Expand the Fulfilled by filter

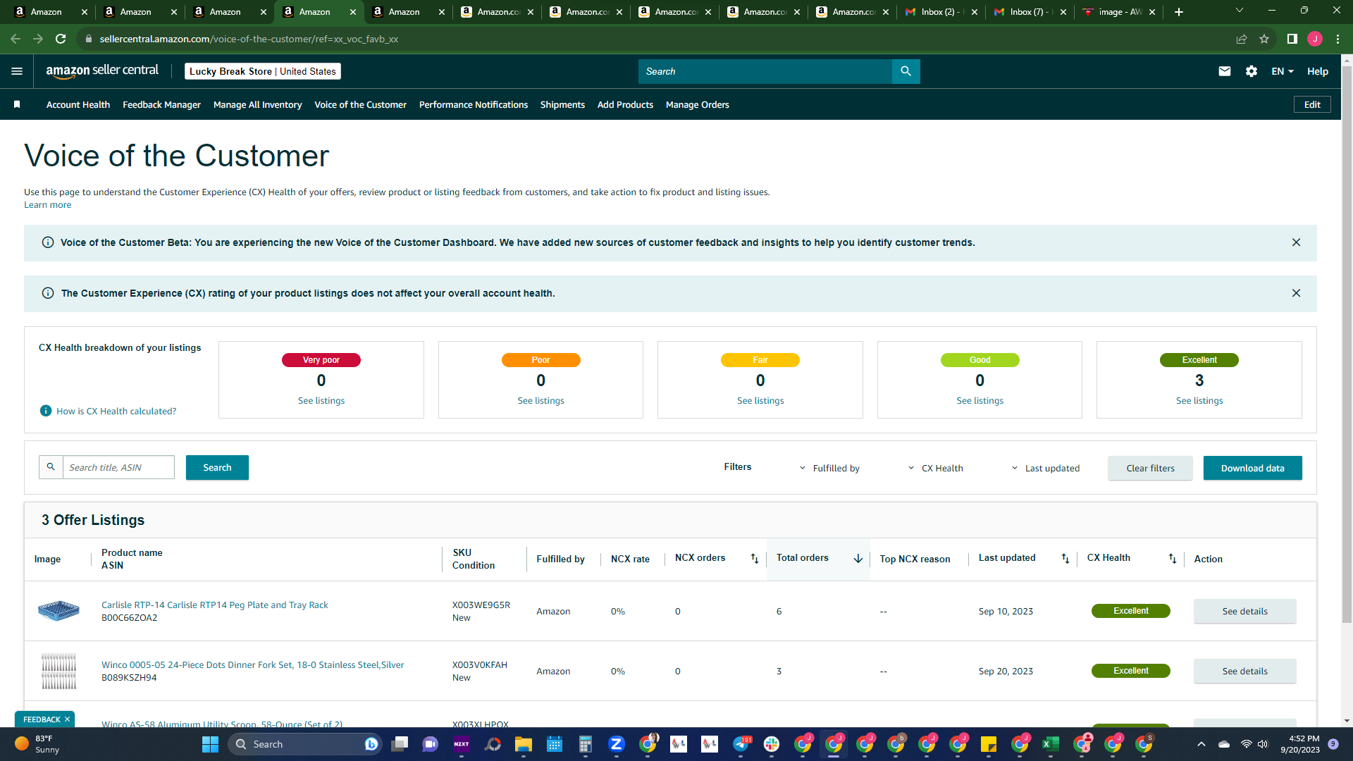[x=829, y=468]
